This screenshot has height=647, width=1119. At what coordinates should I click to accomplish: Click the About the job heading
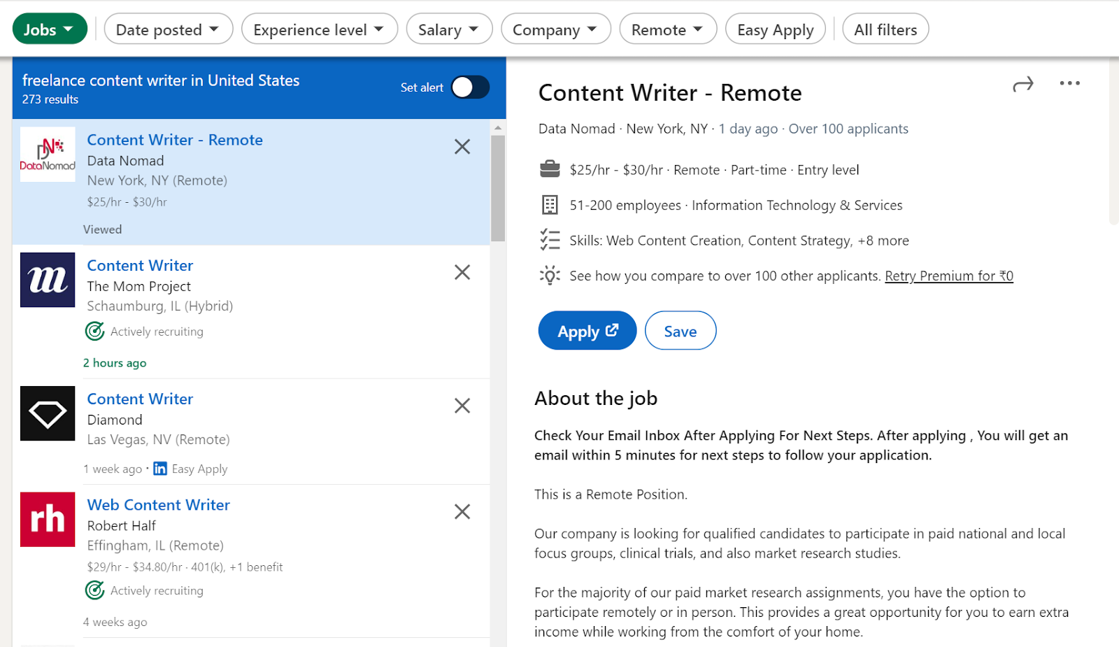pyautogui.click(x=596, y=398)
